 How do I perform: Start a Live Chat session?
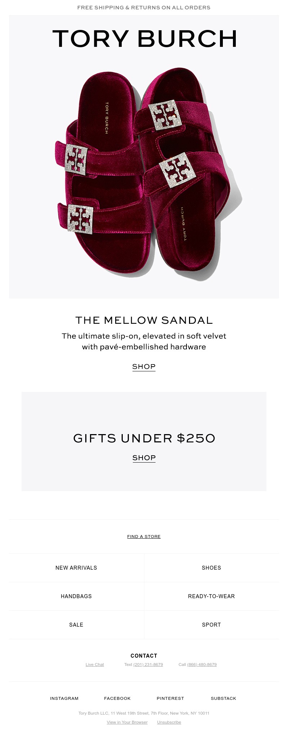pos(95,665)
